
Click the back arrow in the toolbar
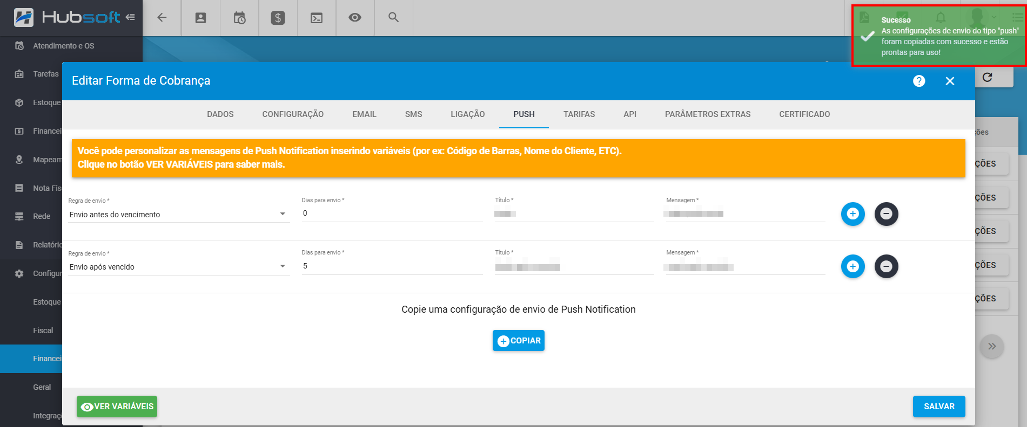(162, 18)
